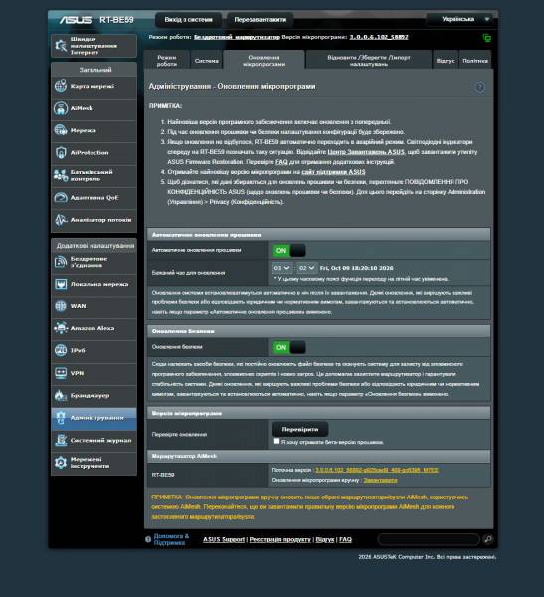Toggle automatic firmware update switch

pos(289,250)
